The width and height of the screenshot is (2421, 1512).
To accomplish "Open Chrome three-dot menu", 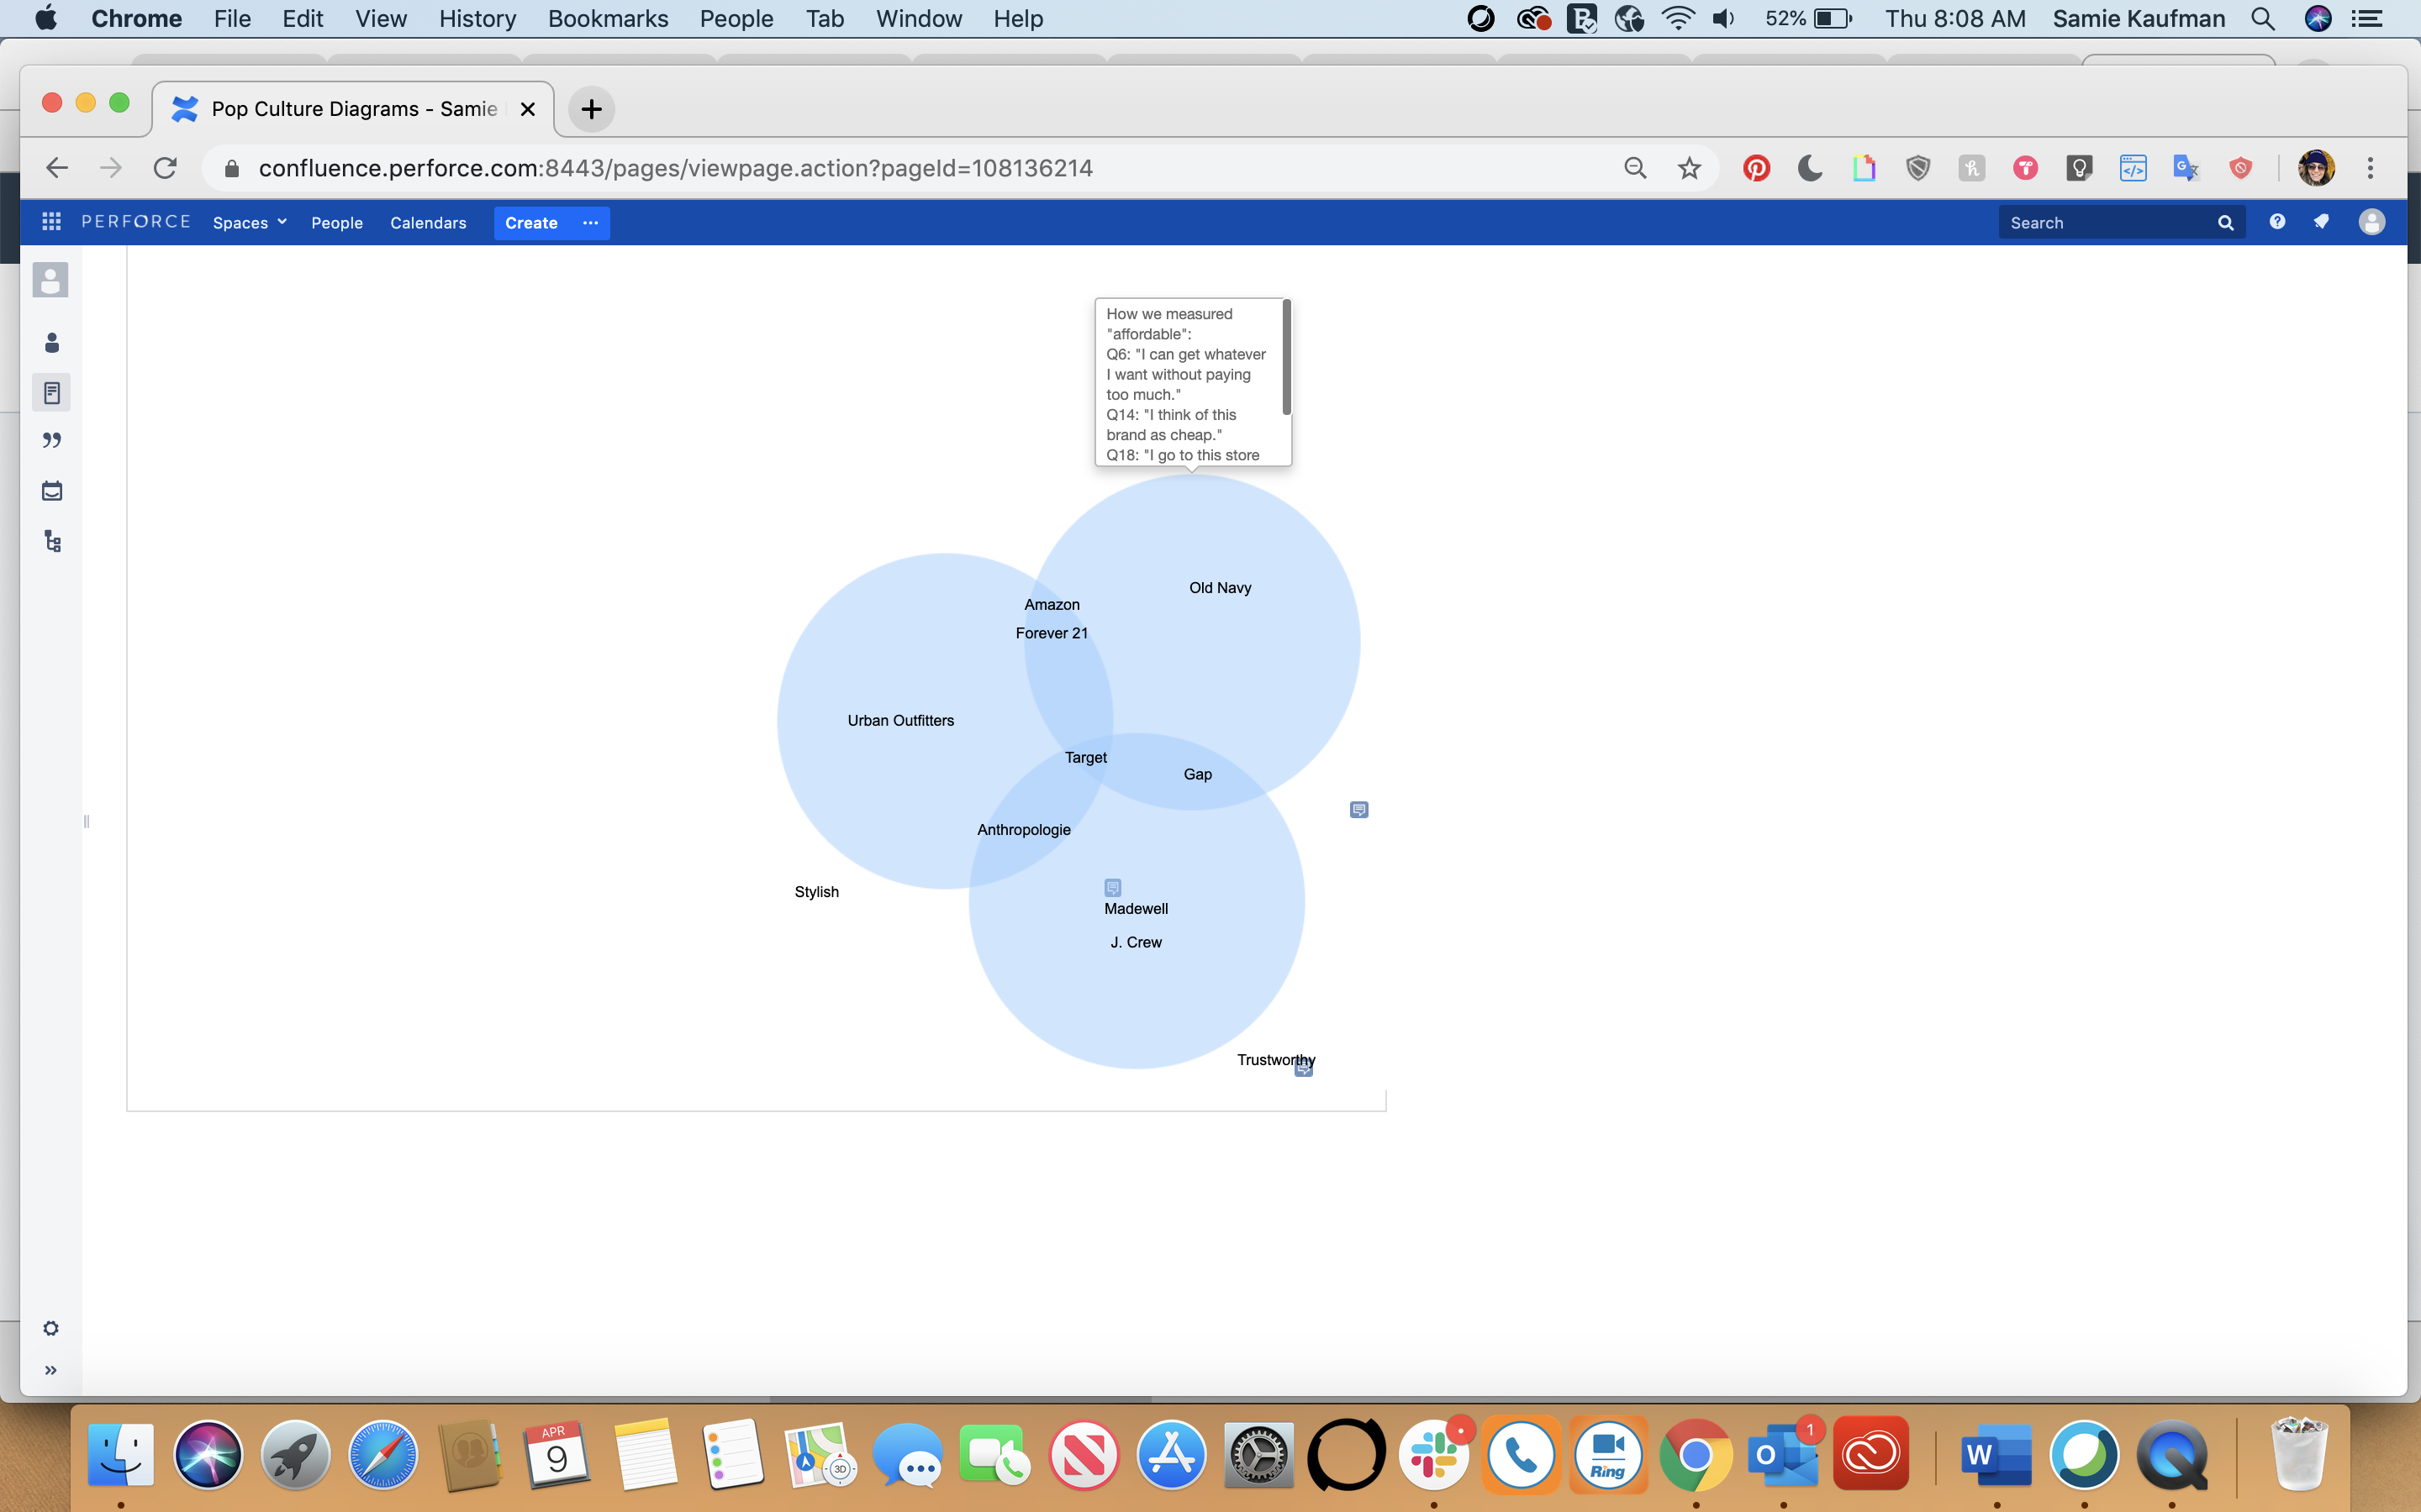I will click(2370, 168).
